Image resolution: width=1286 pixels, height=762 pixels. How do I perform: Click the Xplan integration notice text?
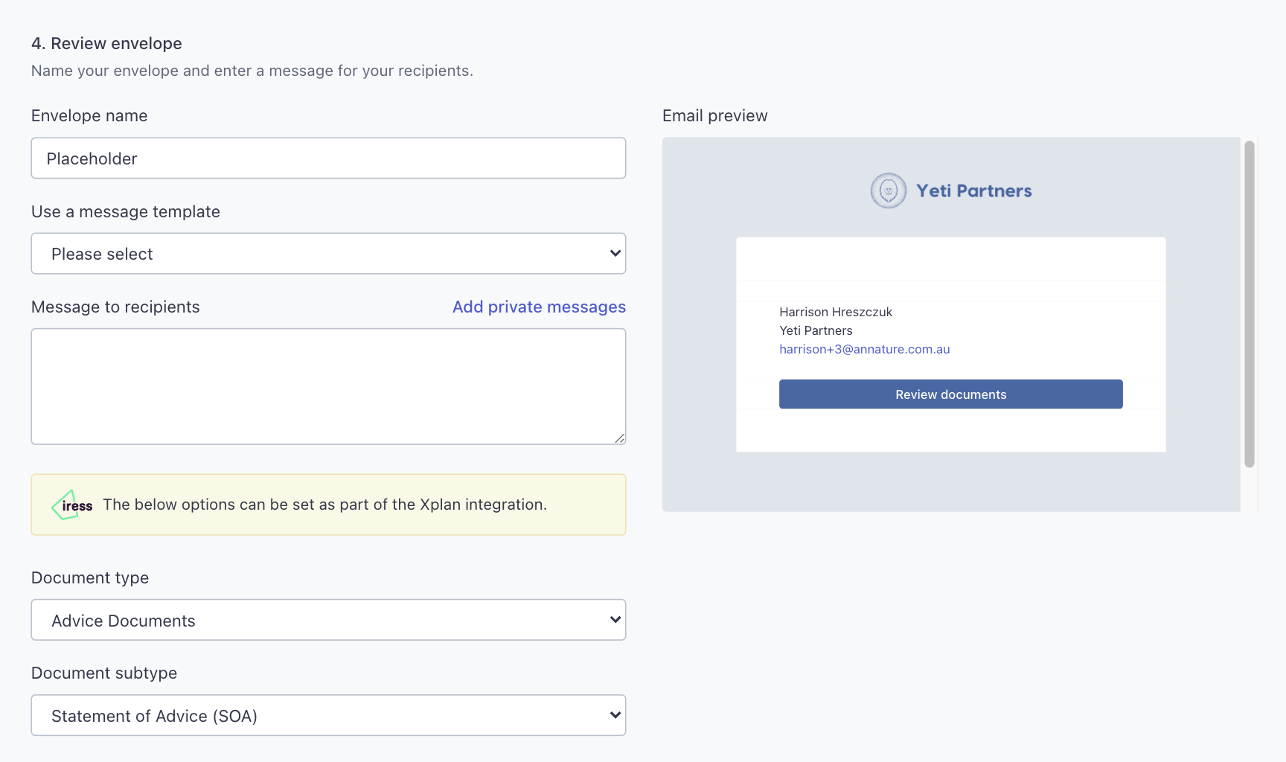[324, 505]
